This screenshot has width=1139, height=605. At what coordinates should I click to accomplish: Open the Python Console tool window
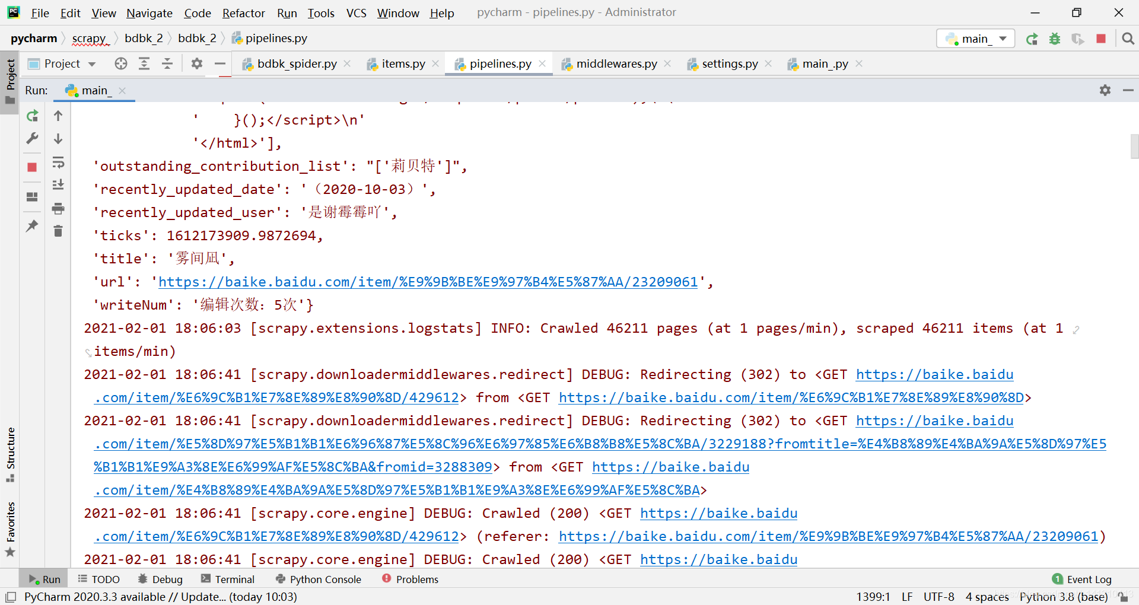tap(319, 579)
